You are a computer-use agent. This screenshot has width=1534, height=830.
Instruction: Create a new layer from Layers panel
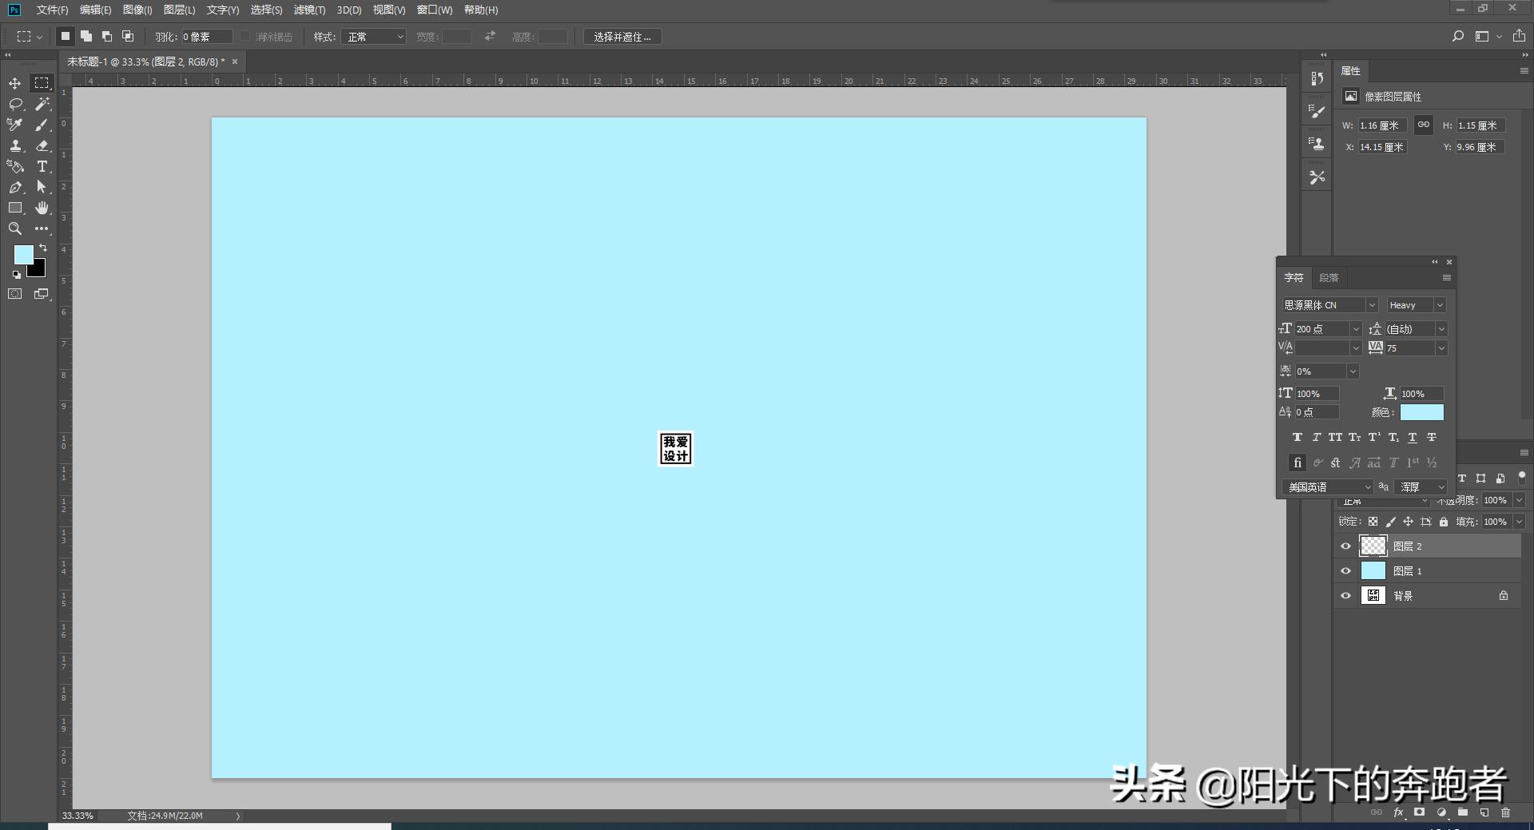(1484, 812)
